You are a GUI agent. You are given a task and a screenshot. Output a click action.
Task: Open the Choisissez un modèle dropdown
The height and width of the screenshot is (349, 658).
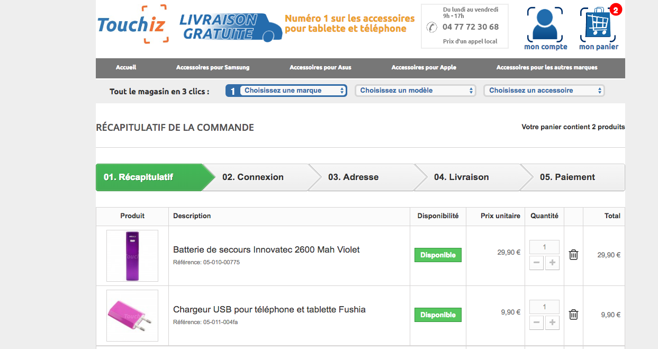416,91
